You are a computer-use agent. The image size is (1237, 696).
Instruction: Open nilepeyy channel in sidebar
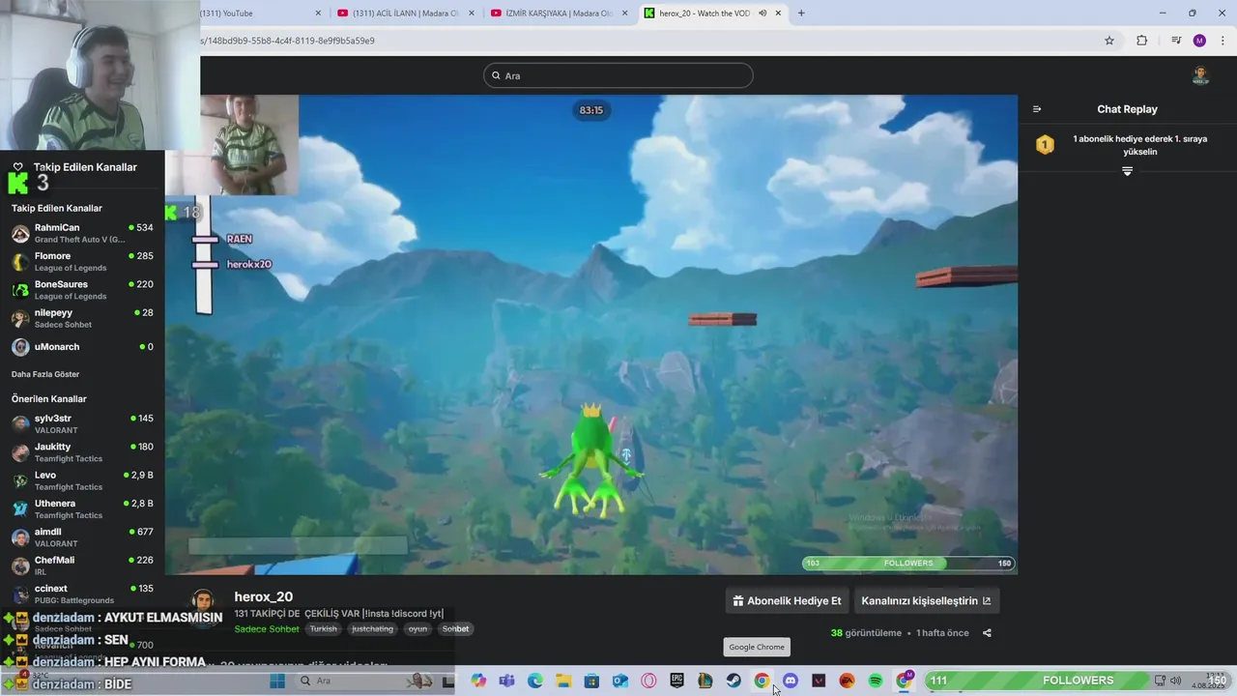point(82,318)
